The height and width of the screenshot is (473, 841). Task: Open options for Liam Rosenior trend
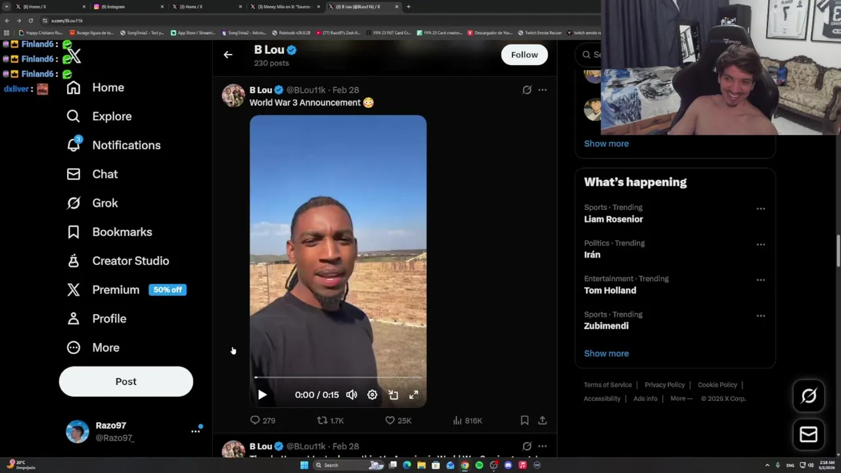point(760,209)
